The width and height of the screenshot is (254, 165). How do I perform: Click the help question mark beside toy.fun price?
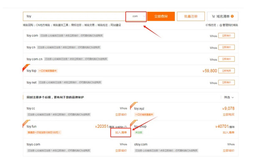126,127
